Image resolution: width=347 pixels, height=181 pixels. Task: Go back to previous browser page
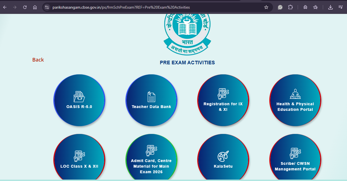click(x=5, y=7)
